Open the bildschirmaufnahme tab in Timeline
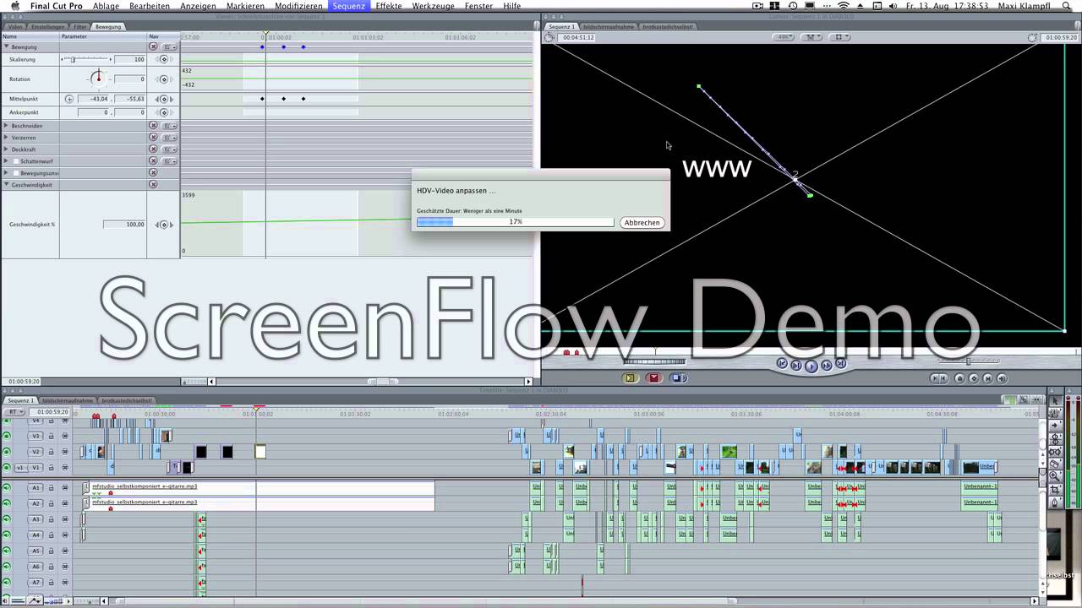The width and height of the screenshot is (1082, 608). point(67,400)
